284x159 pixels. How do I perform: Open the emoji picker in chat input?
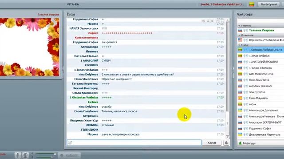tap(70, 143)
